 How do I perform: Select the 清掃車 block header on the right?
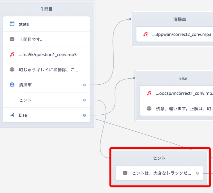[x=180, y=19]
